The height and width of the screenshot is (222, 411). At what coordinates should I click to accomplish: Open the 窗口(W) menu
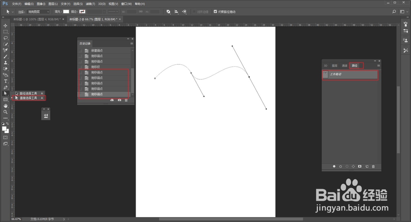tap(126, 4)
